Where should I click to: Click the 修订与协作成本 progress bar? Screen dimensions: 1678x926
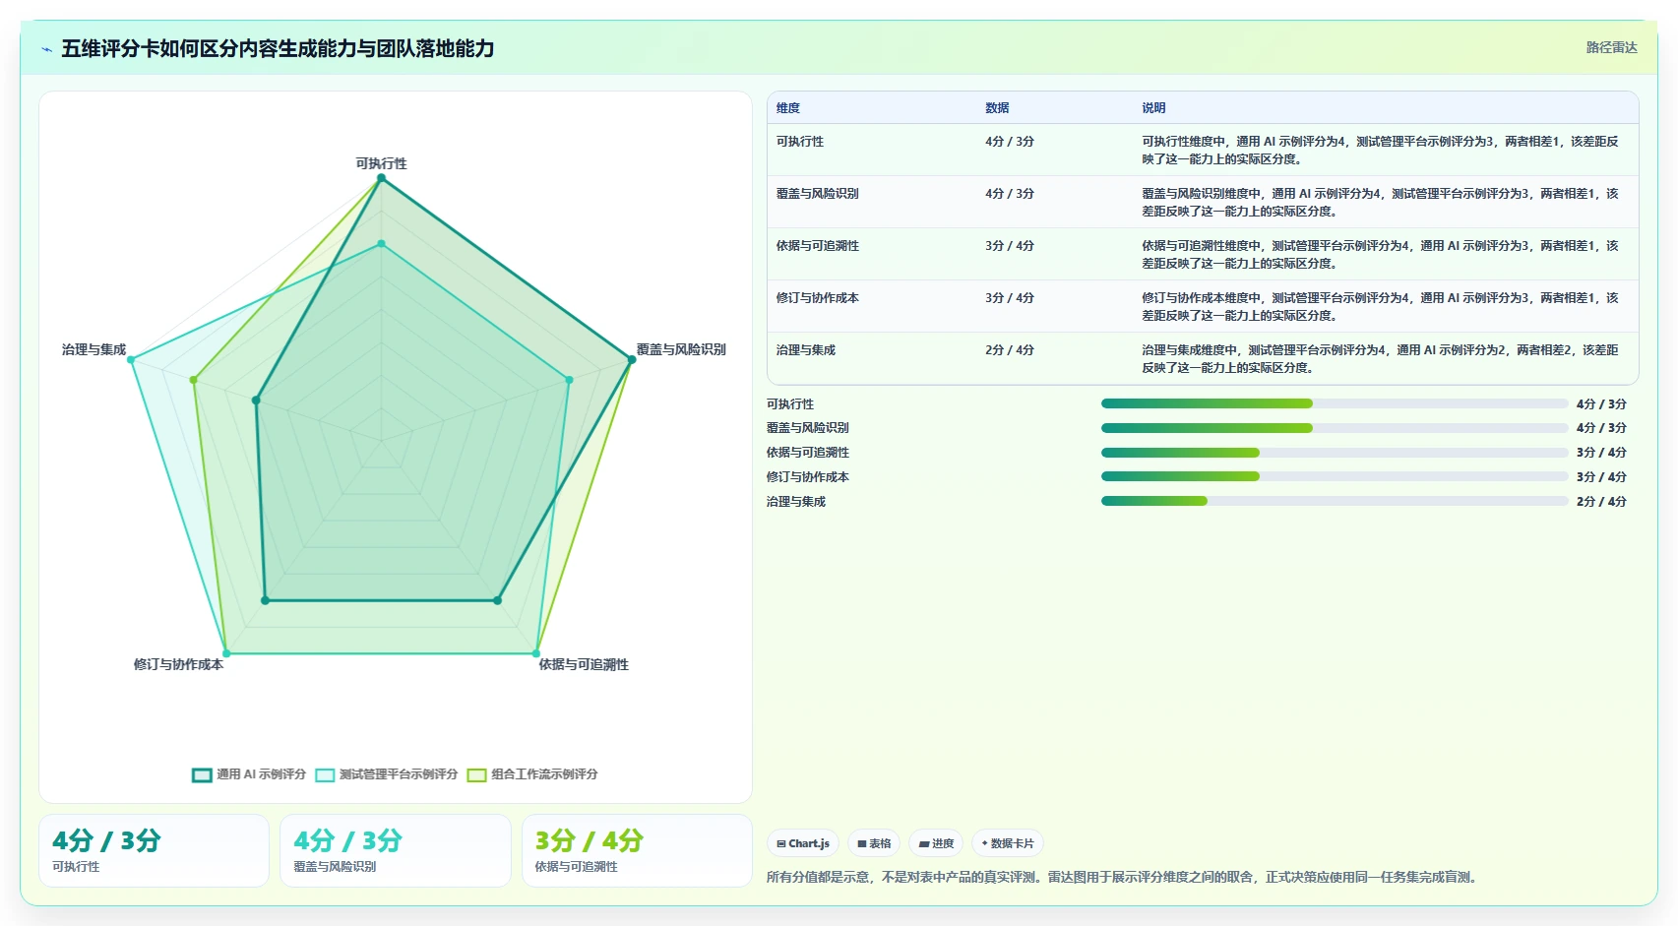pos(1335,476)
